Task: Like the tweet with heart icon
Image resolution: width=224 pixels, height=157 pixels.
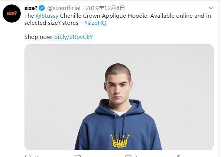Action: pyautogui.click(x=128, y=156)
